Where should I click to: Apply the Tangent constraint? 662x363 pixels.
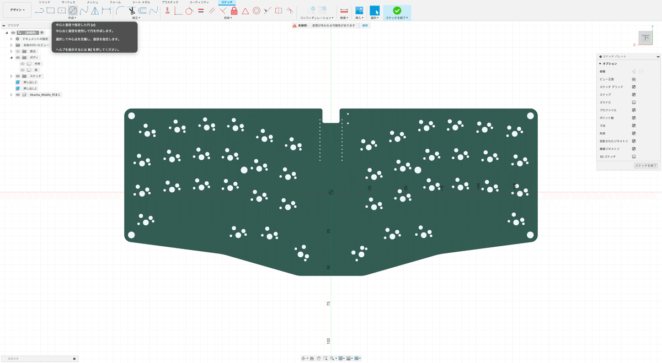[x=189, y=10]
